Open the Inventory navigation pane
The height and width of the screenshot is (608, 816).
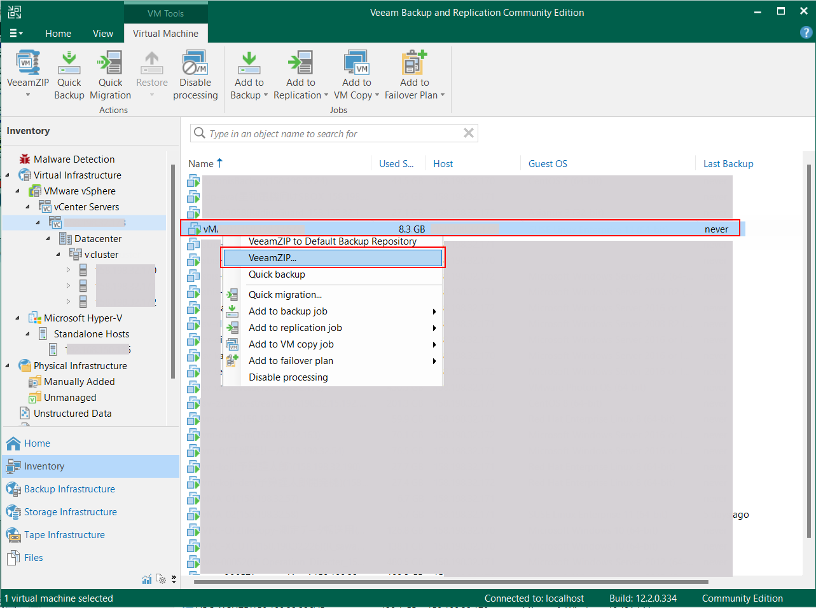pyautogui.click(x=90, y=466)
